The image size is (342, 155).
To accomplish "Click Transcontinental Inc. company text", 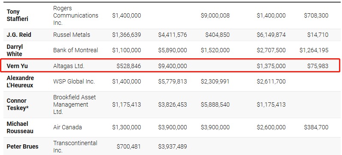I will 75,147.
